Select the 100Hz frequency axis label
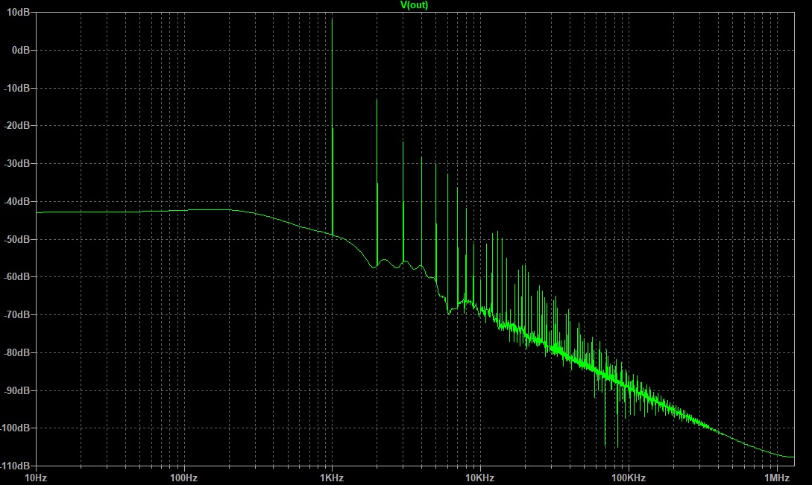This screenshot has width=812, height=485. click(183, 477)
